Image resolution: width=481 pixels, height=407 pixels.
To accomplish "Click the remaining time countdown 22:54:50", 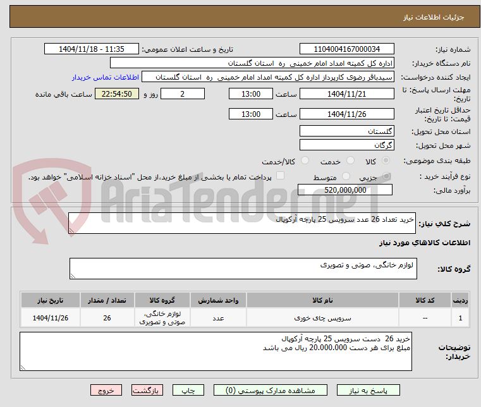I will [117, 94].
